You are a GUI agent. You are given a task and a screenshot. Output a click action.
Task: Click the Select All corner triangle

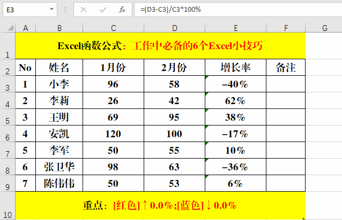[x=11, y=28]
